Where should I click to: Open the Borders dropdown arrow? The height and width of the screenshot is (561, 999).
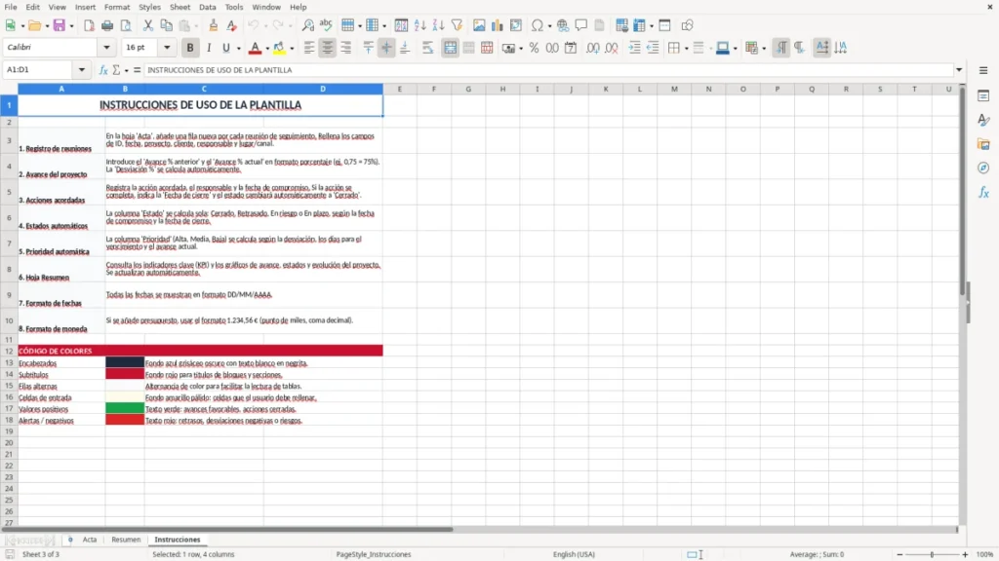pos(686,49)
